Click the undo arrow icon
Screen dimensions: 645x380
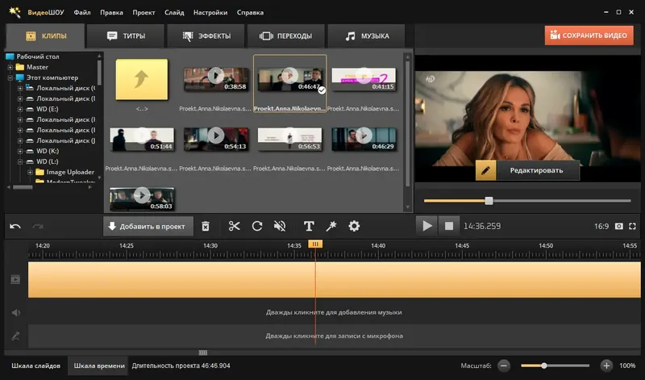[15, 226]
